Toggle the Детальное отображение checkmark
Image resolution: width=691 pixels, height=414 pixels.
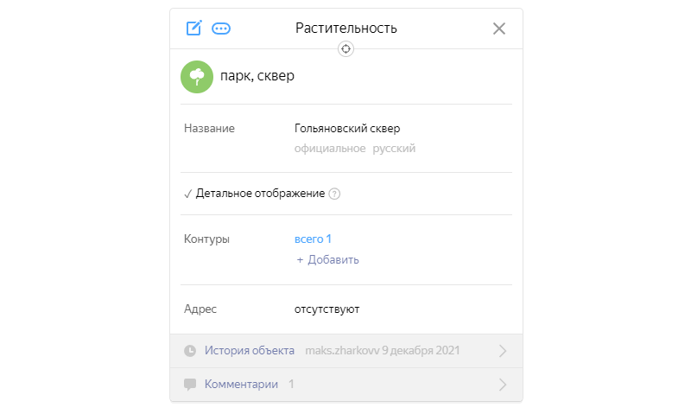click(x=187, y=194)
